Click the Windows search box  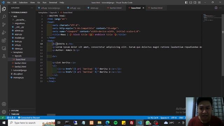(x=31, y=123)
